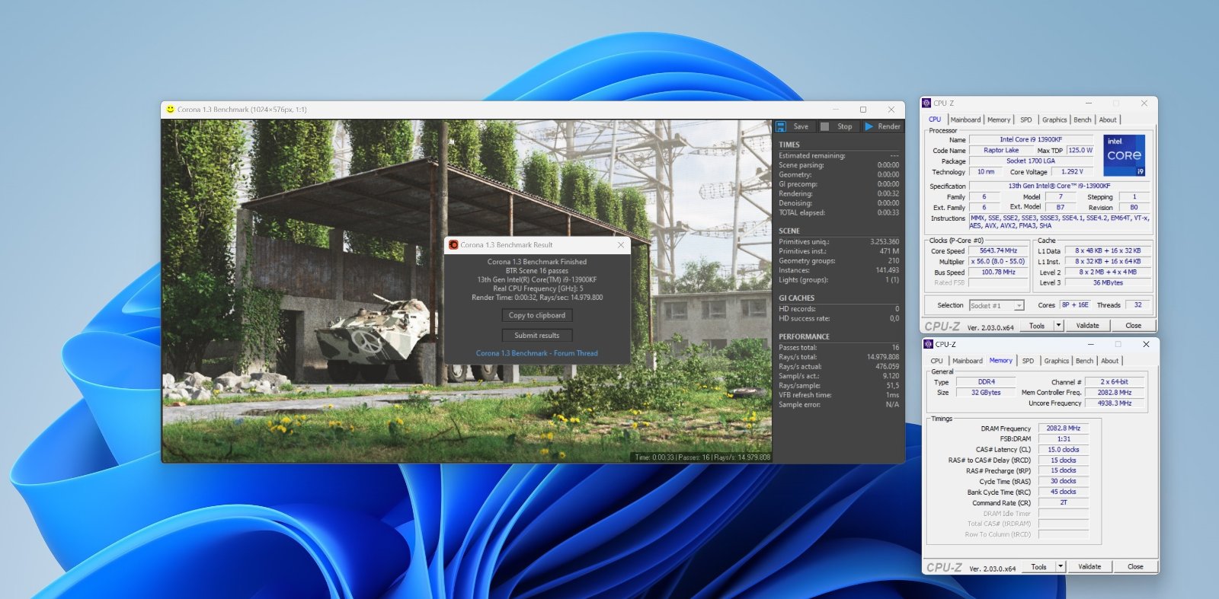Close the bottom CPU-Z Memory window
This screenshot has height=599, width=1219.
click(x=1145, y=344)
